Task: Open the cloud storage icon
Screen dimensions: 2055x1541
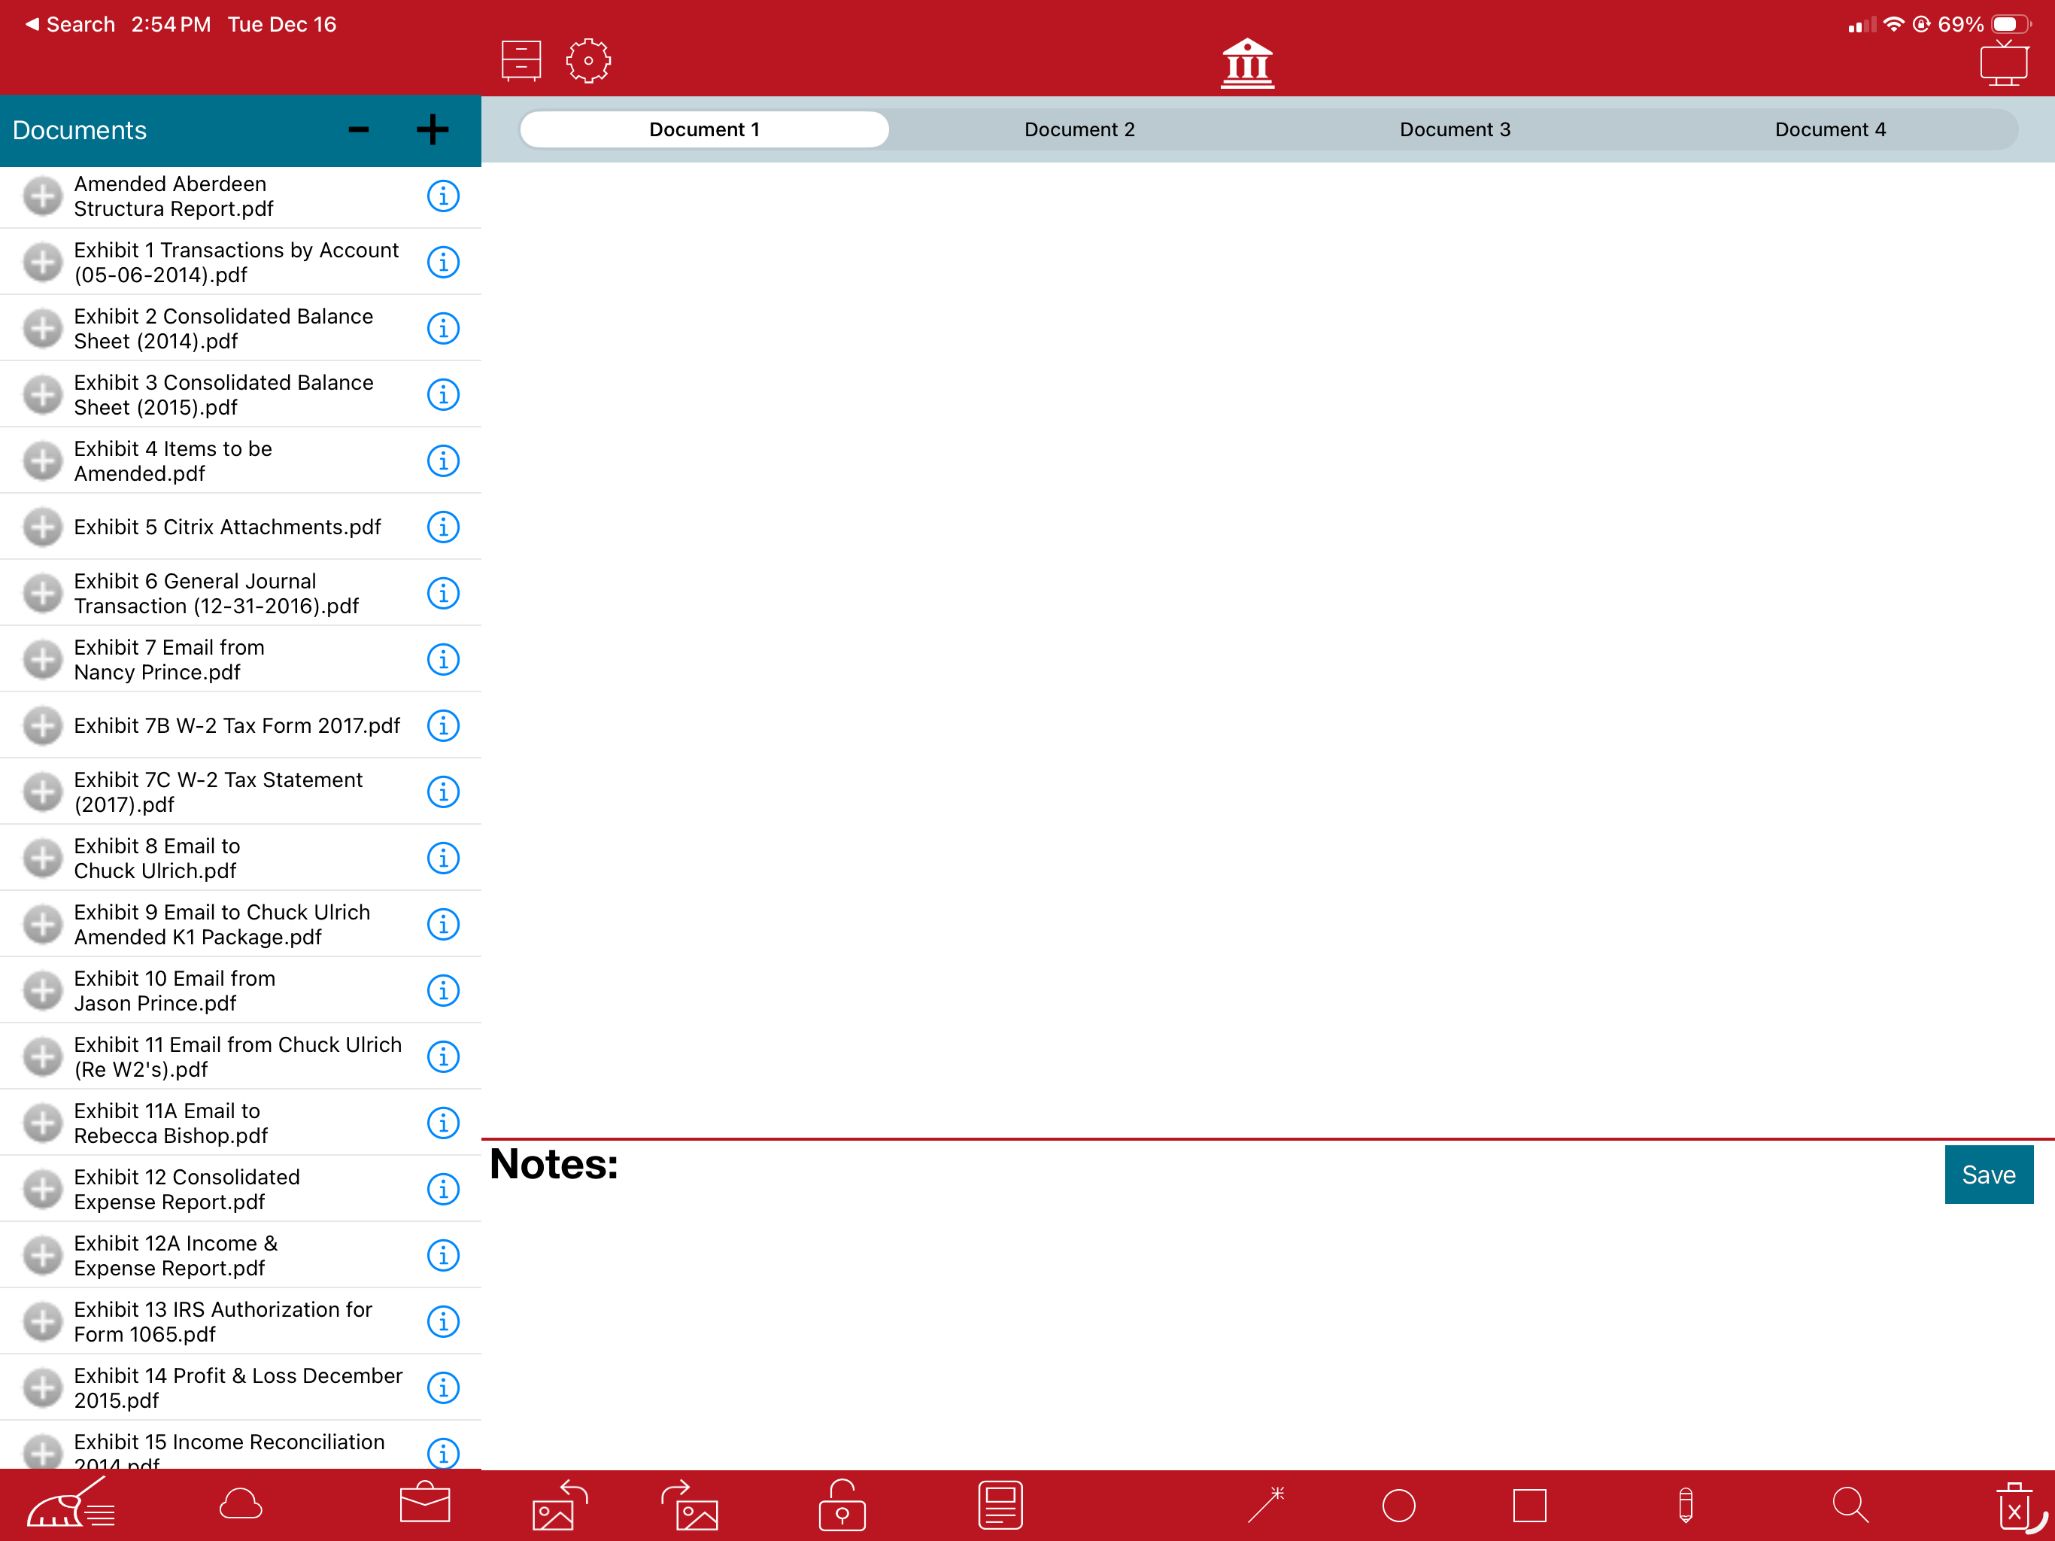Action: pyautogui.click(x=241, y=1504)
